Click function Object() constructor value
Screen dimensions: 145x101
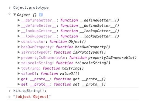tap(68, 42)
